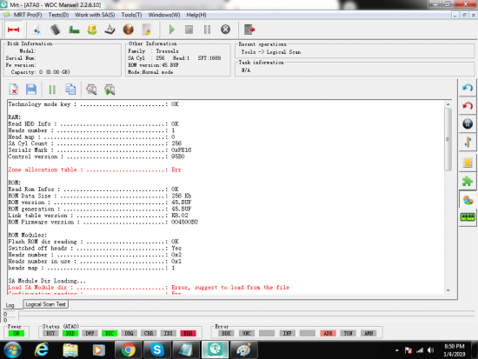The height and width of the screenshot is (359, 478).
Task: Click the log vertical scrollbar thumb
Action: (448, 139)
